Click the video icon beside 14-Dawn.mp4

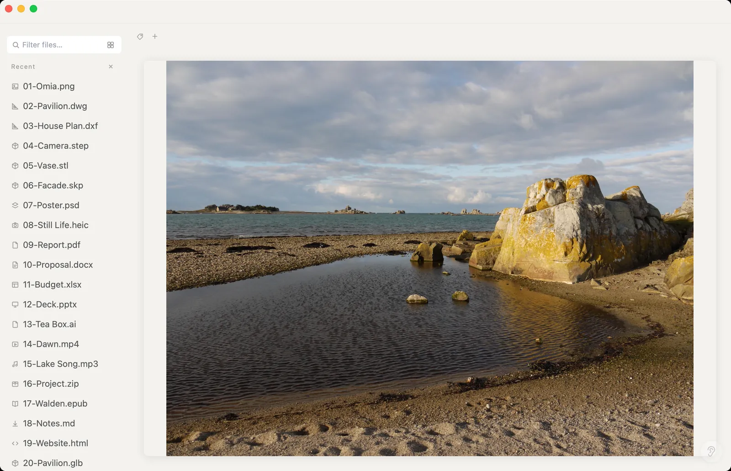(x=15, y=344)
